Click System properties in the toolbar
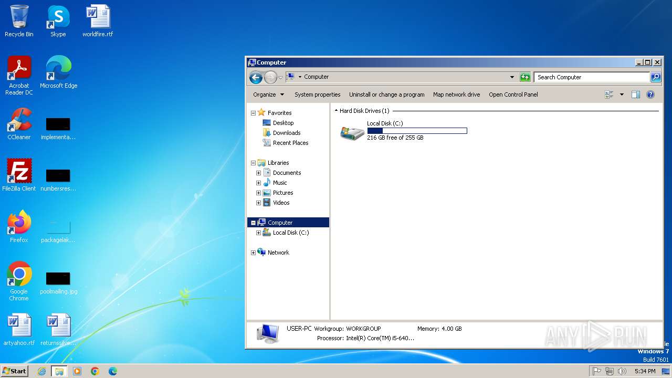The width and height of the screenshot is (672, 378). tap(317, 94)
